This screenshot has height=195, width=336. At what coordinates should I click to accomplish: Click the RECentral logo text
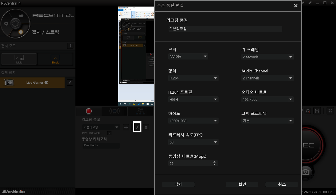[53, 15]
